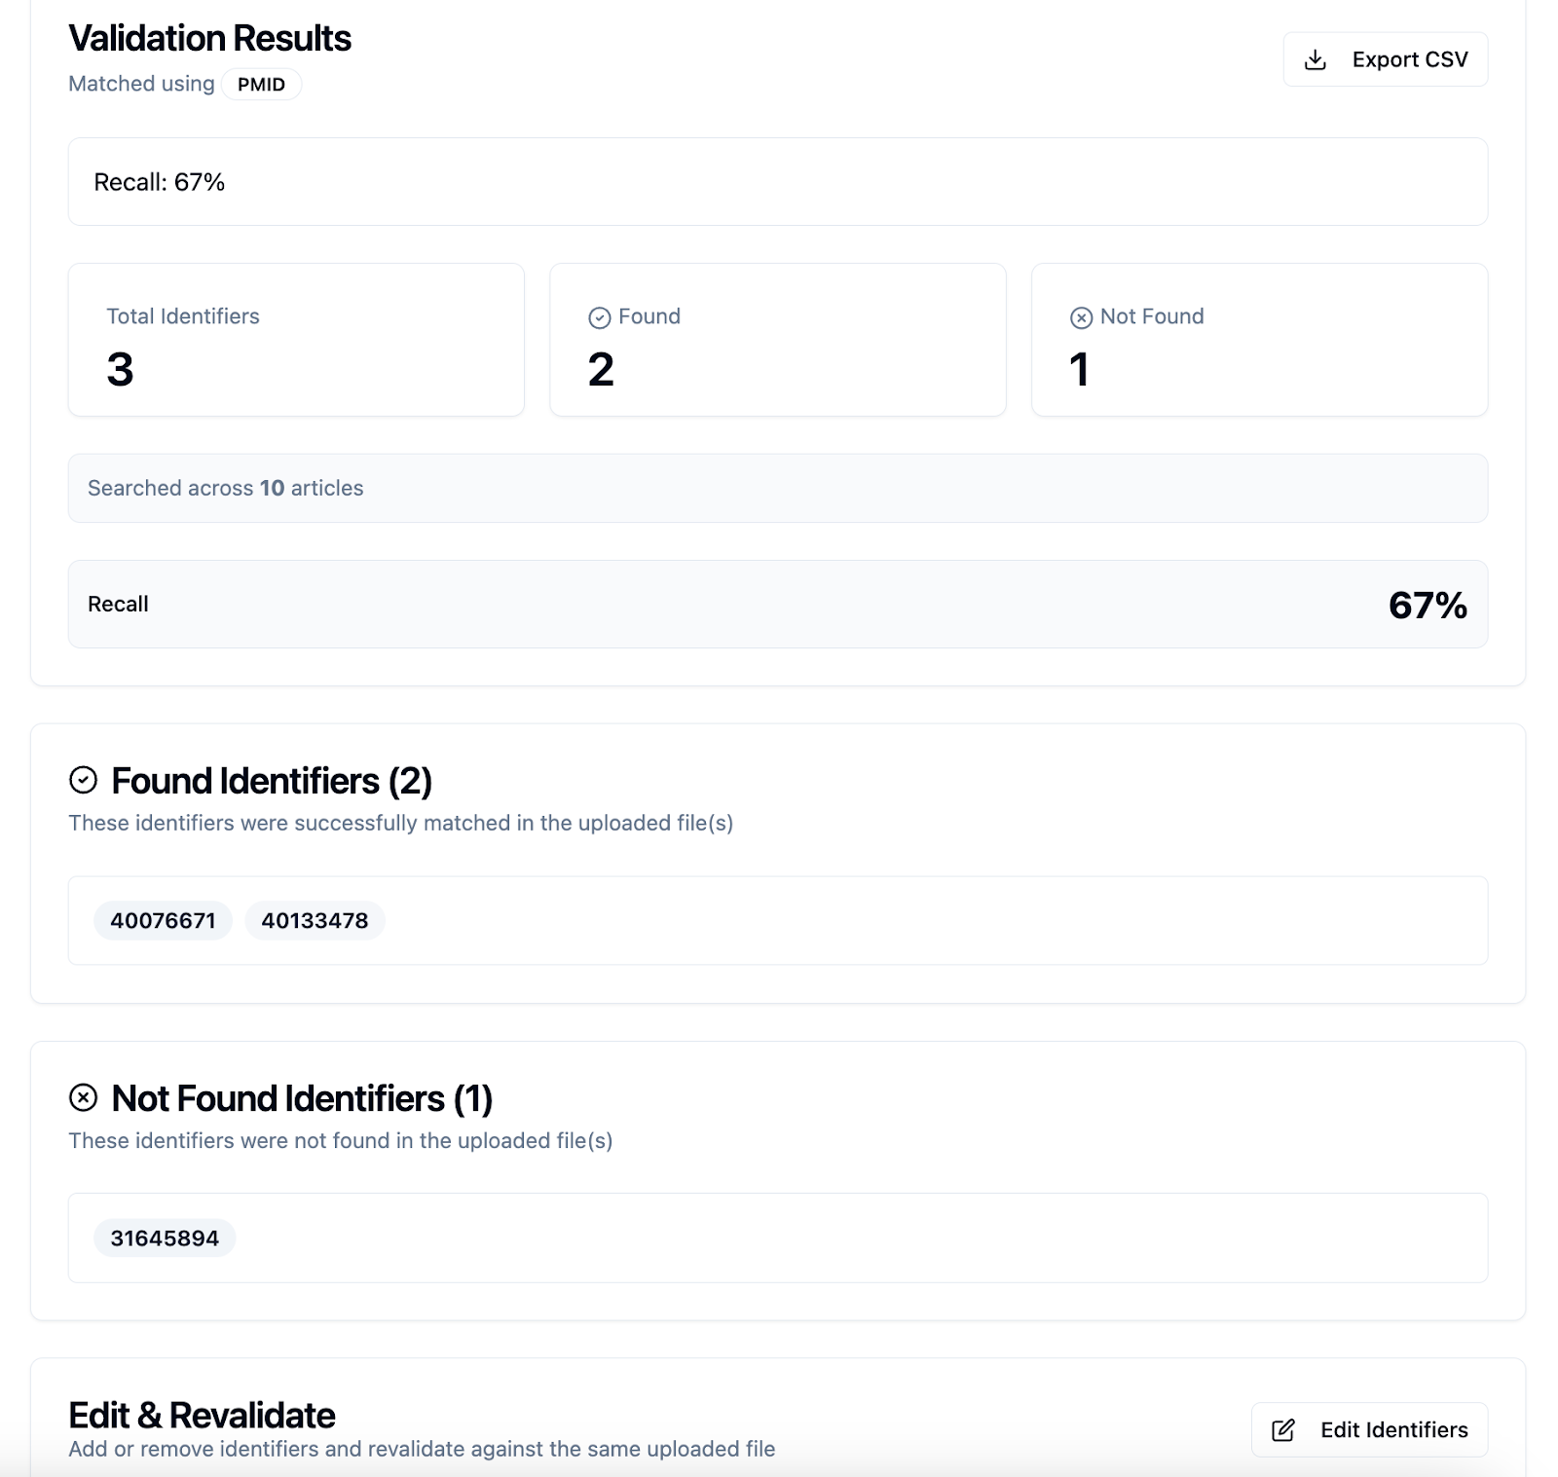
Task: Click the Export CSV button
Action: click(x=1385, y=59)
